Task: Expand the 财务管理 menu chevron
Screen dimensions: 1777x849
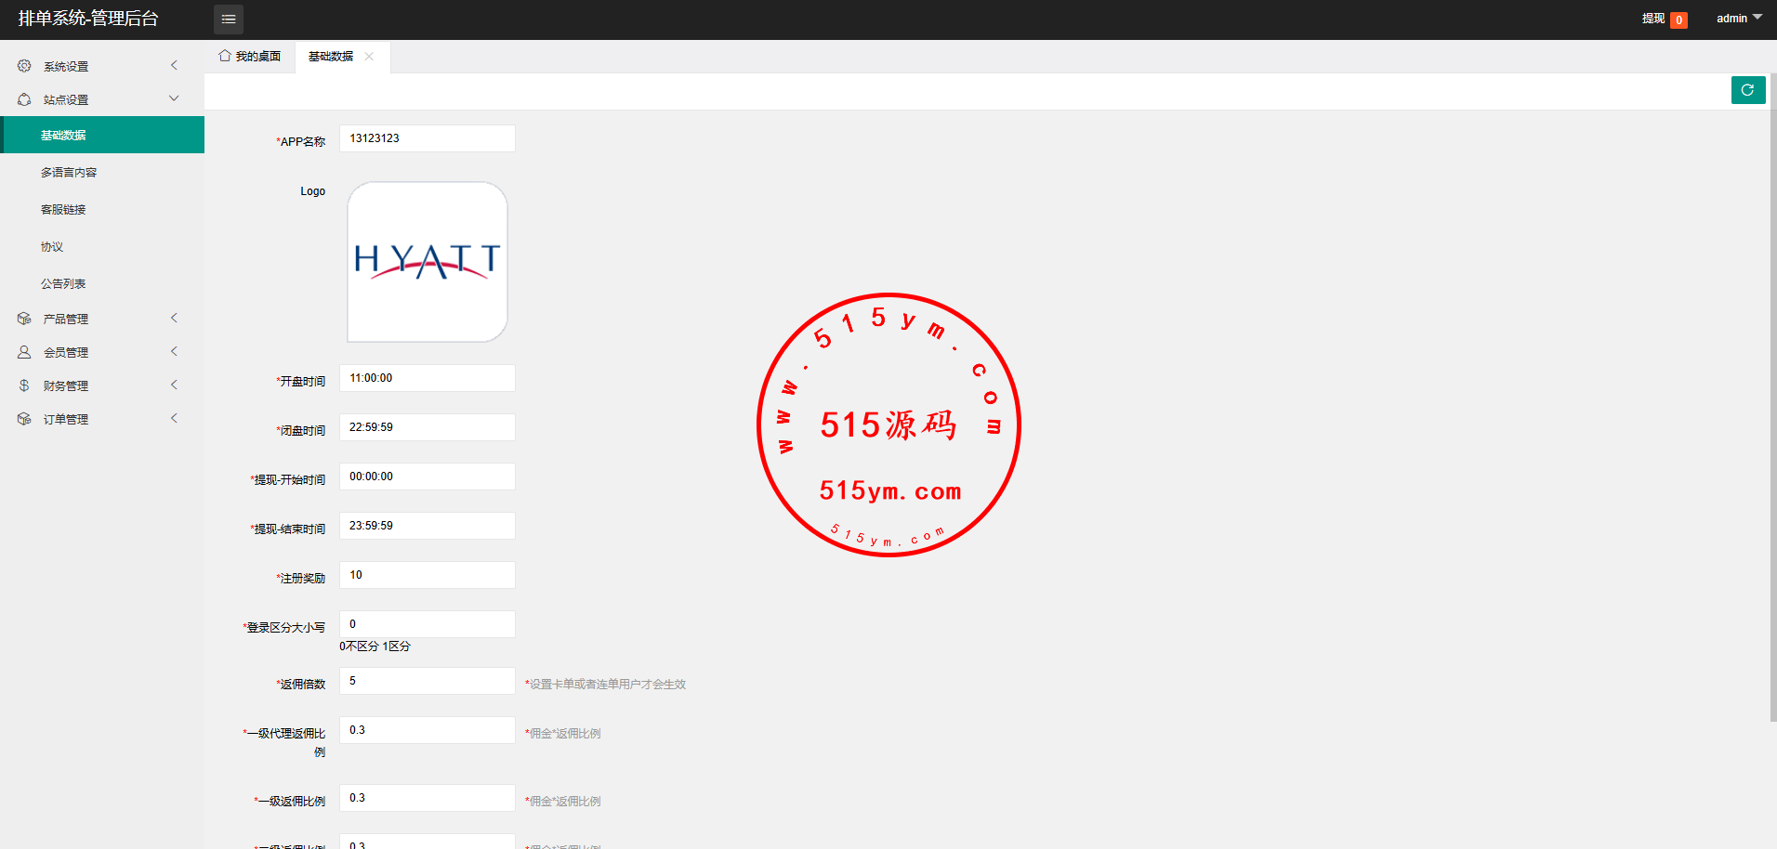Action: click(174, 385)
